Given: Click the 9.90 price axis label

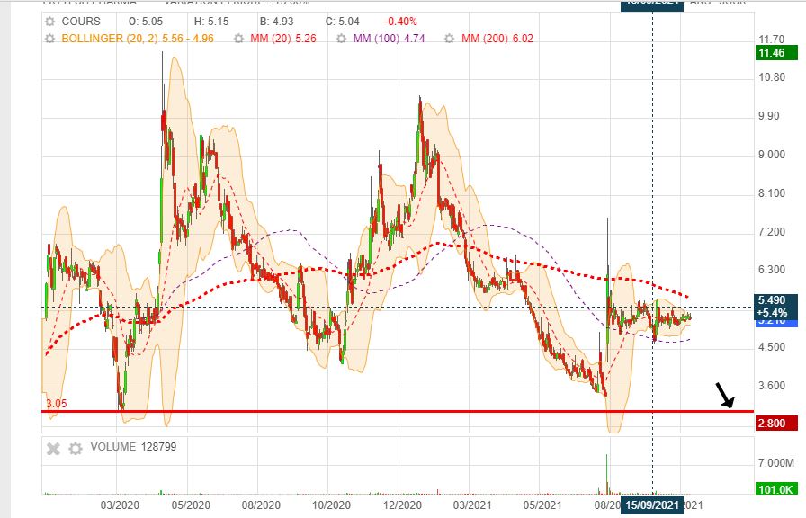Looking at the screenshot, I should tap(769, 116).
